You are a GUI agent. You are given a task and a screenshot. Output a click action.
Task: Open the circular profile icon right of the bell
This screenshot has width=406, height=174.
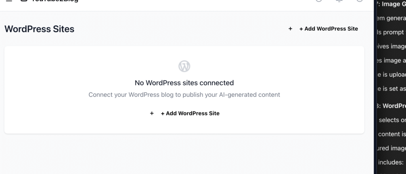pos(360,1)
